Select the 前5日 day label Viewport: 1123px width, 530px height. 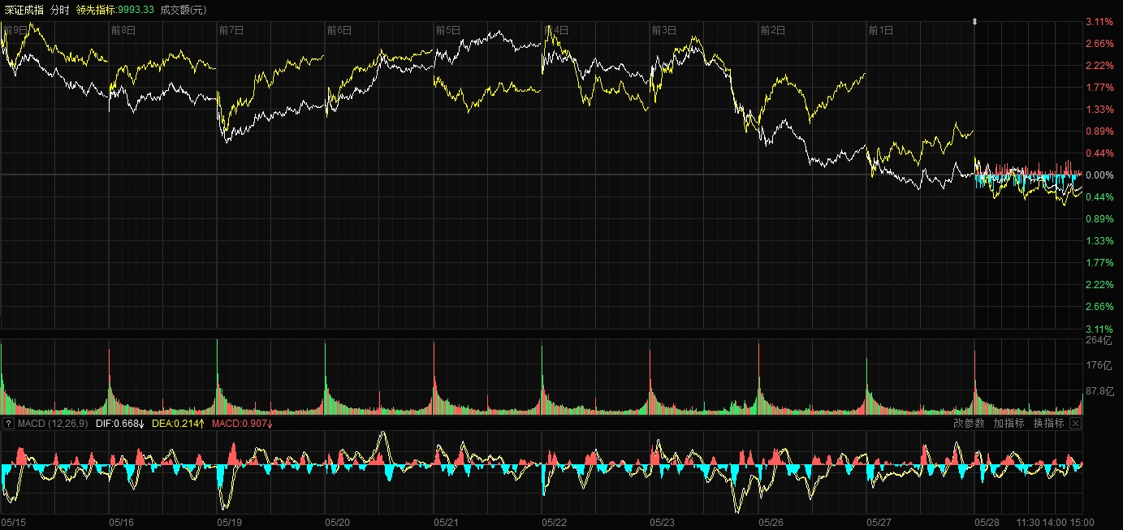tap(448, 30)
